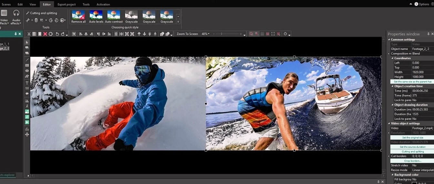Select the surfer video on canvas
The width and height of the screenshot is (434, 184).
(x=294, y=104)
